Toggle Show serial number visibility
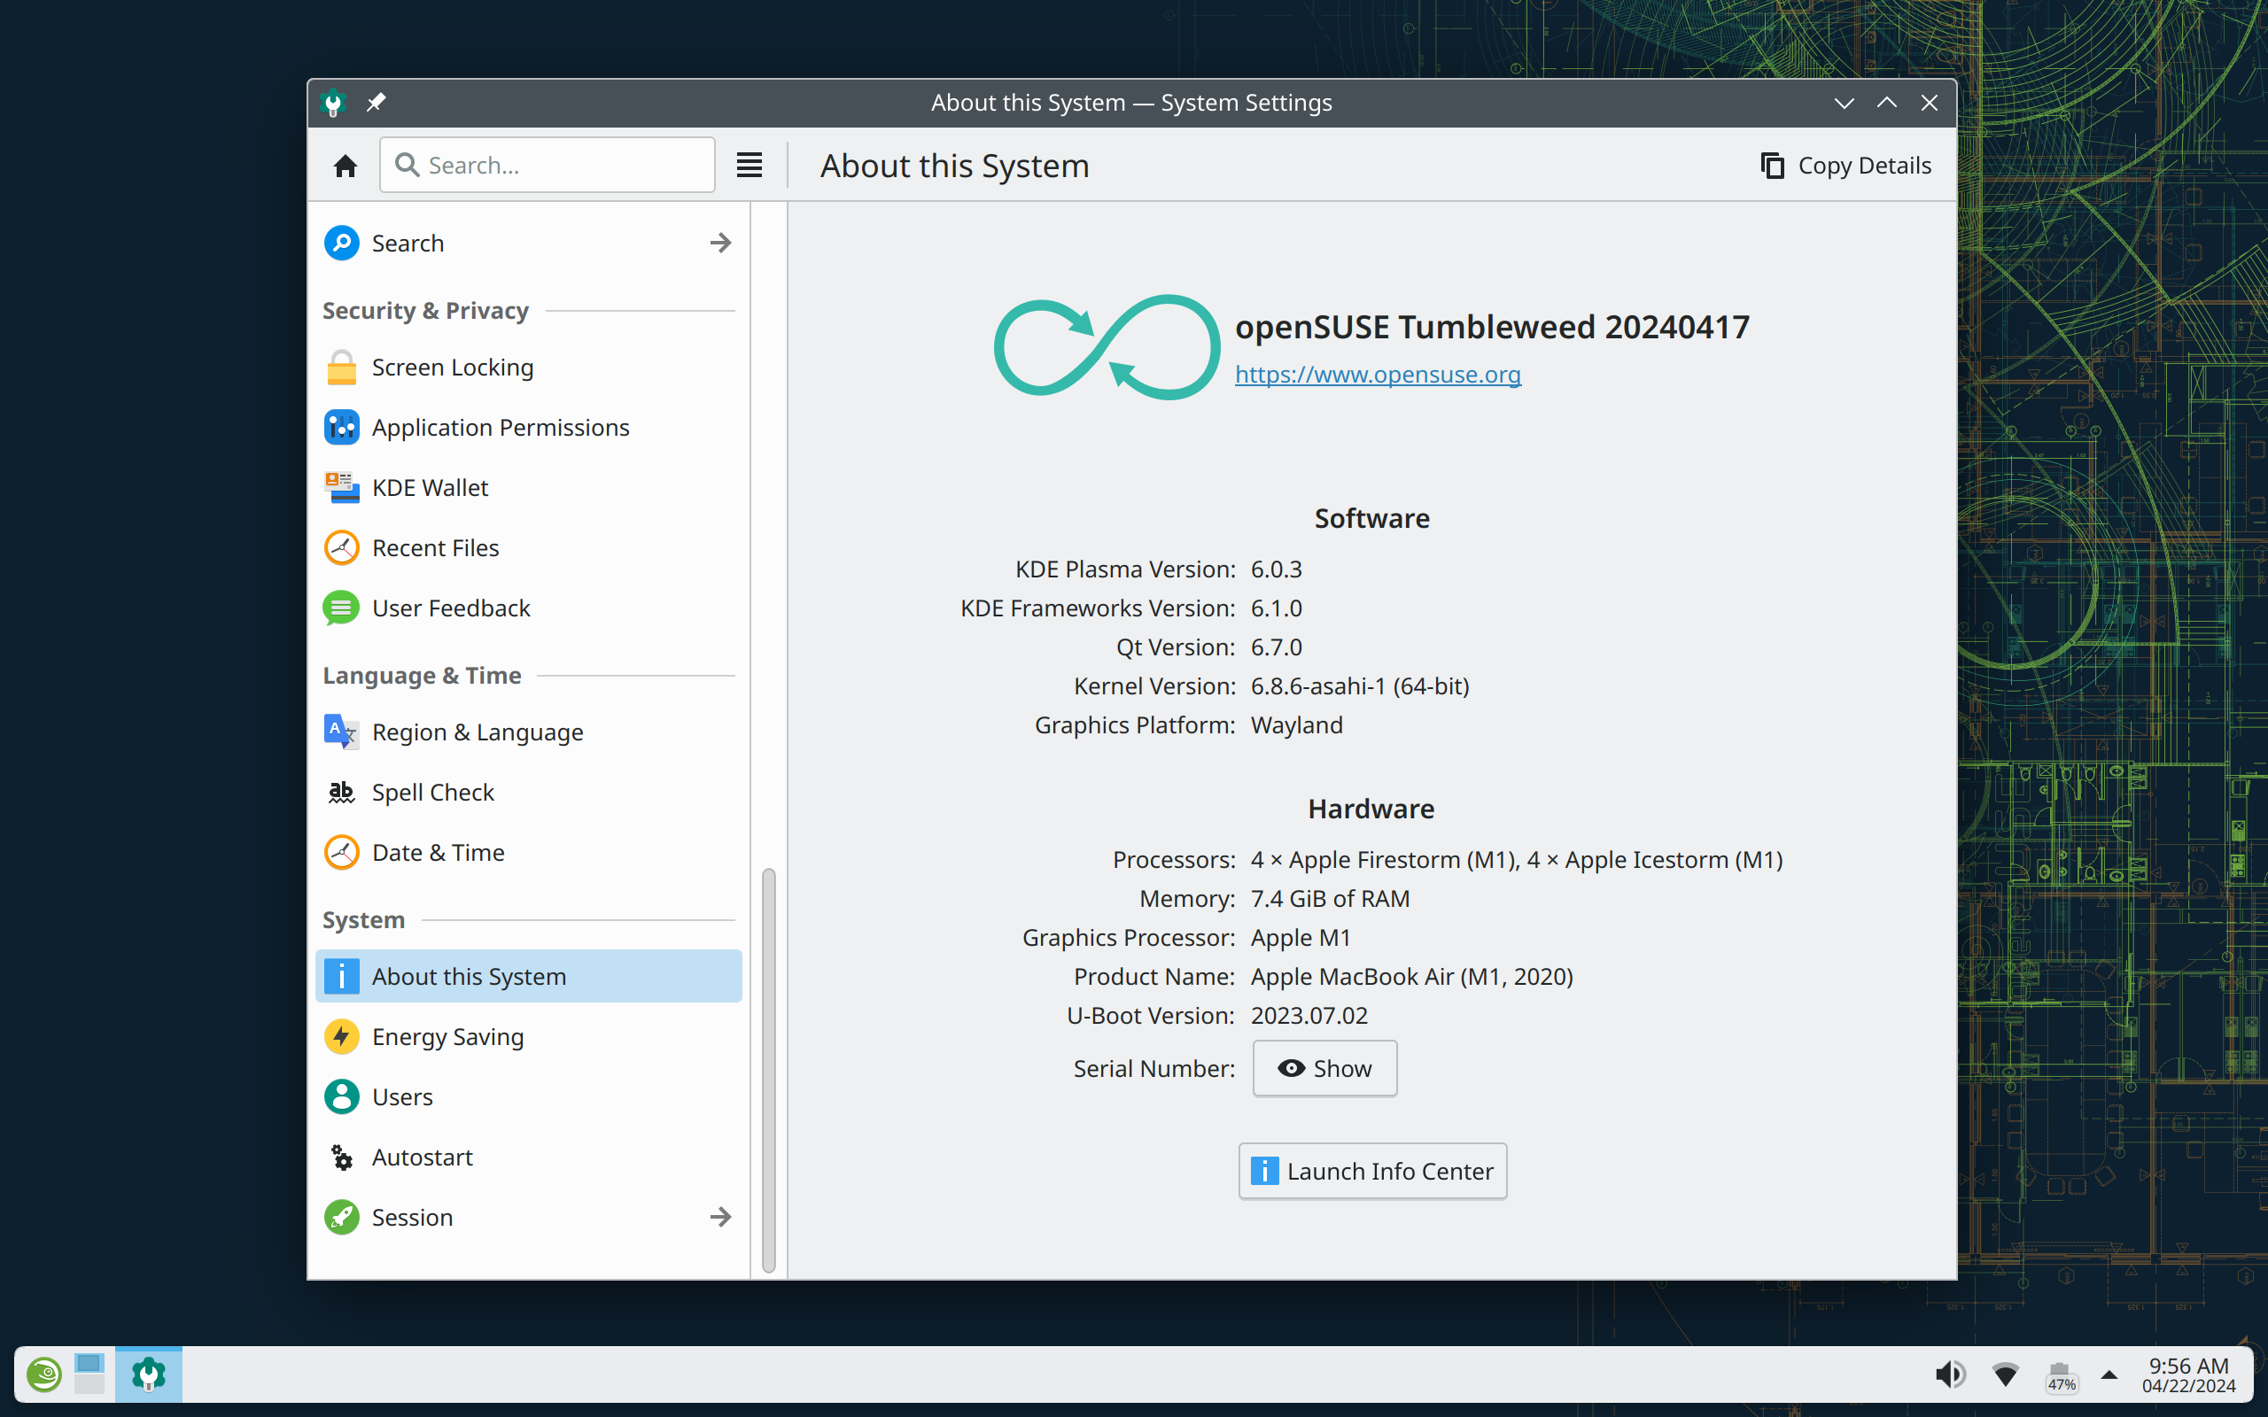 1323,1068
